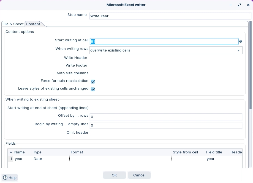Expand the When writing rows dropdown
The image size is (253, 183).
pyautogui.click(x=238, y=50)
